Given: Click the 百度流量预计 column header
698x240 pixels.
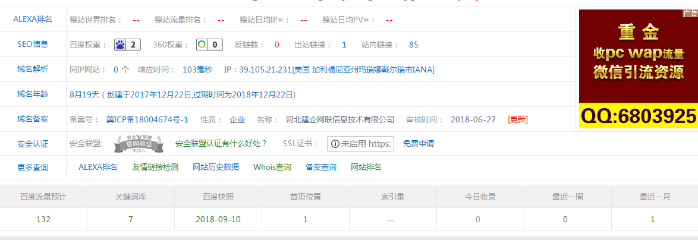Looking at the screenshot, I should [43, 197].
